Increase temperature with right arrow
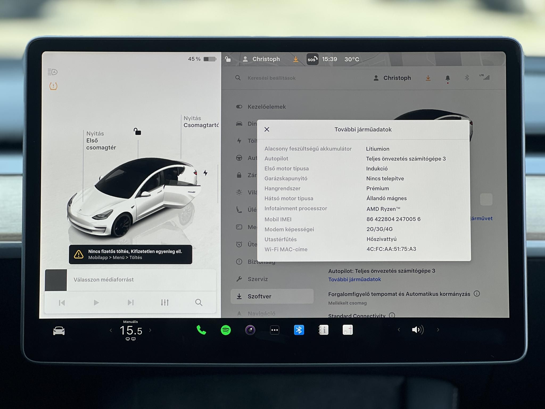The width and height of the screenshot is (545, 409). coord(150,330)
